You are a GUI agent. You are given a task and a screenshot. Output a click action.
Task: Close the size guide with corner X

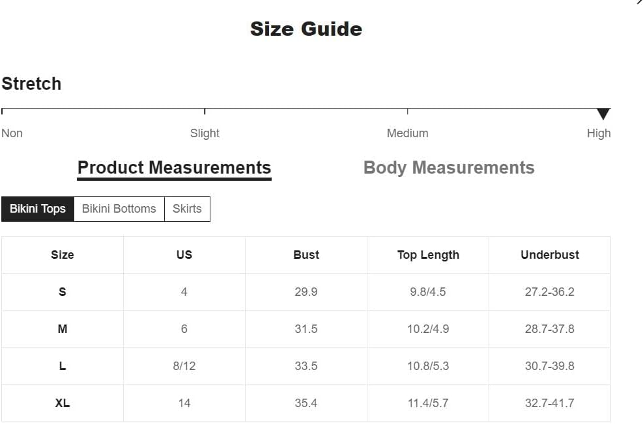tap(639, 2)
